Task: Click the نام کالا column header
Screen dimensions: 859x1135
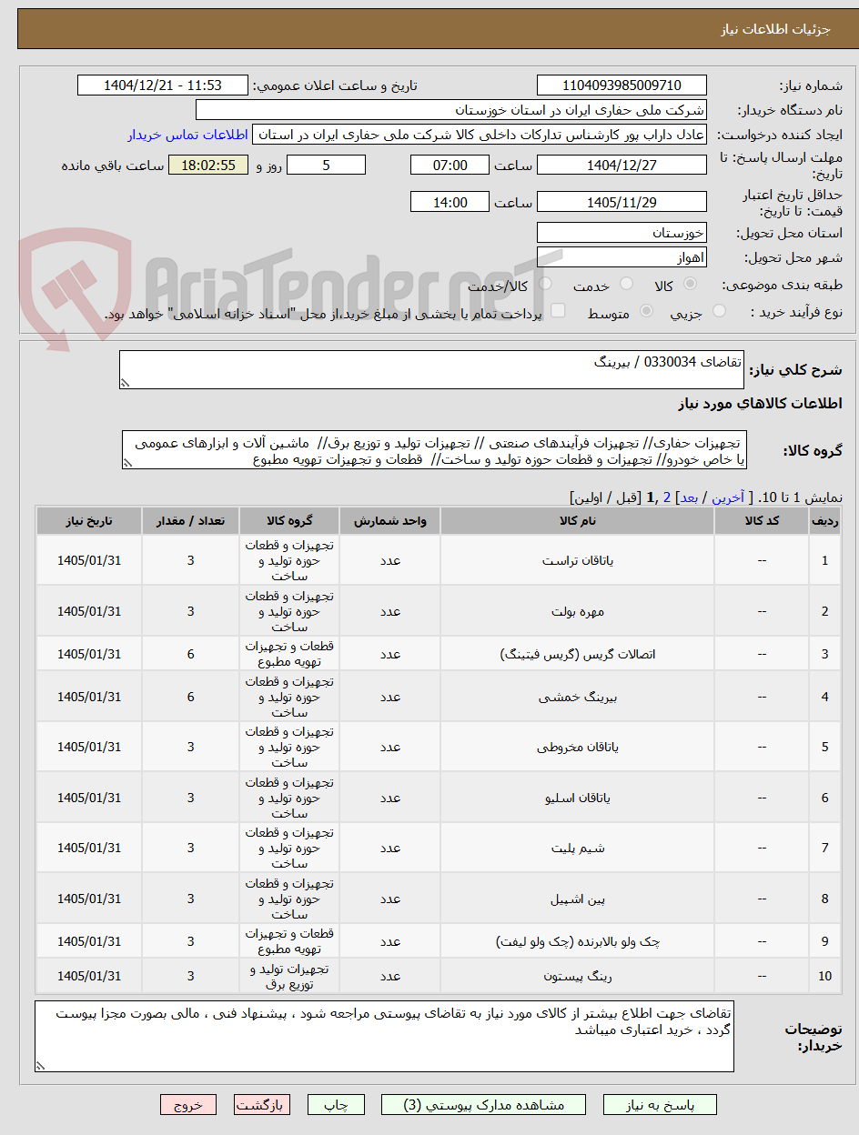Action: click(578, 520)
